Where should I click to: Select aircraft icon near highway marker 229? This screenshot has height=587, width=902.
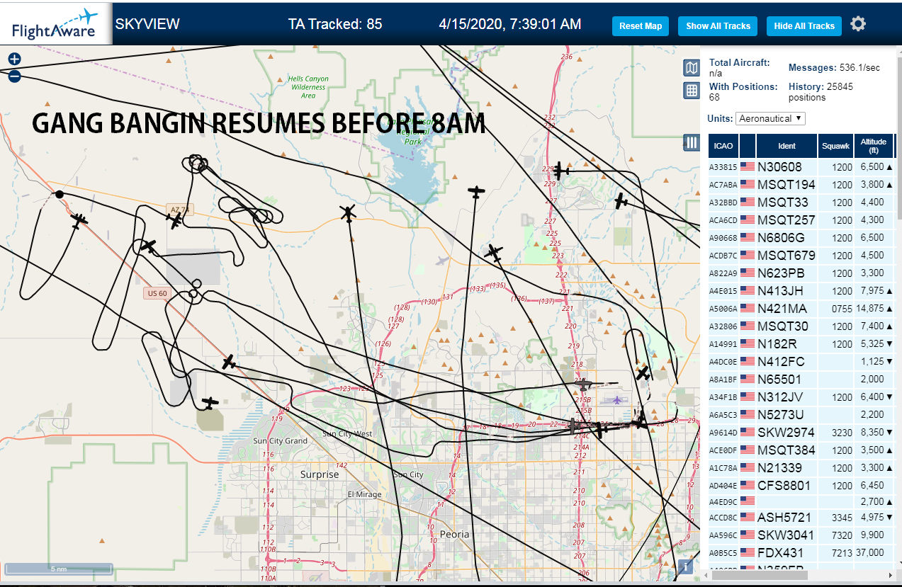click(x=561, y=171)
